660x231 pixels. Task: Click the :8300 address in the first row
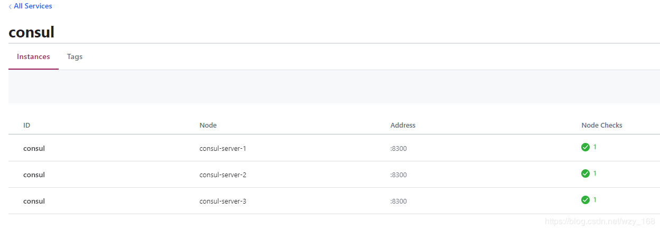click(x=398, y=149)
